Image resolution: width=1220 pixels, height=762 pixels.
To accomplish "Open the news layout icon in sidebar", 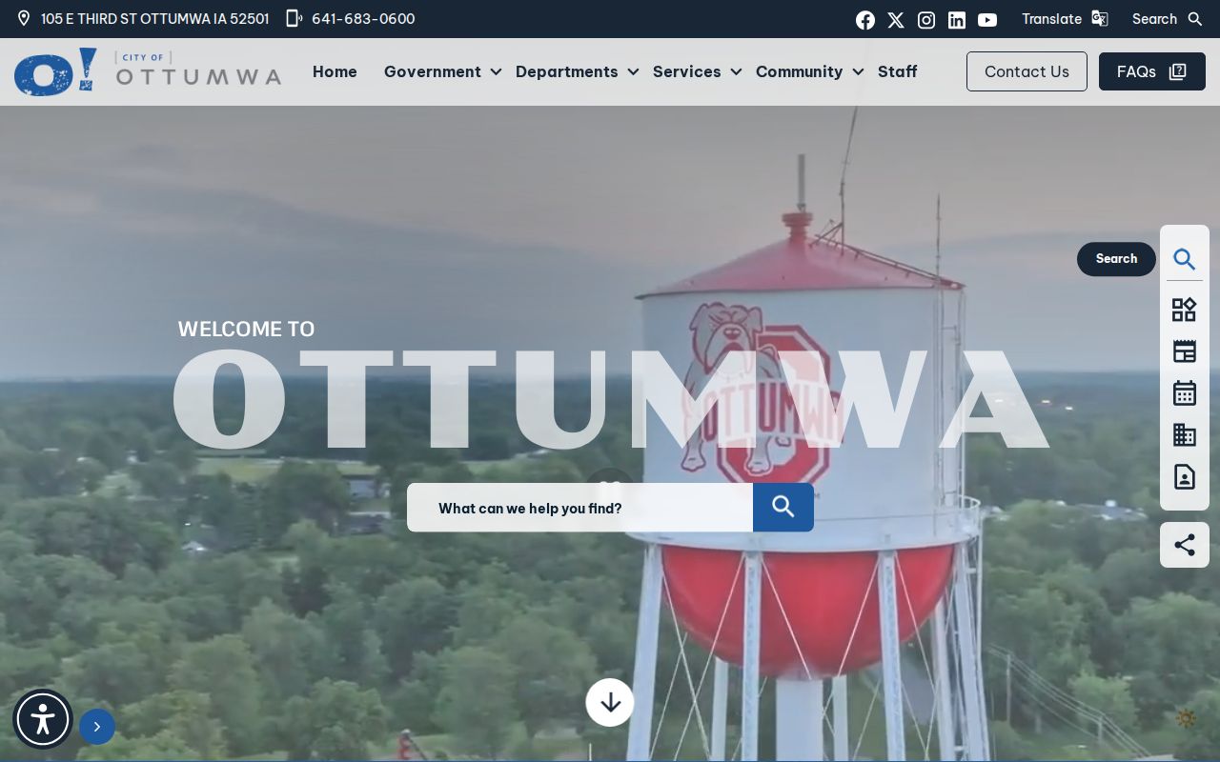I will click(1185, 351).
